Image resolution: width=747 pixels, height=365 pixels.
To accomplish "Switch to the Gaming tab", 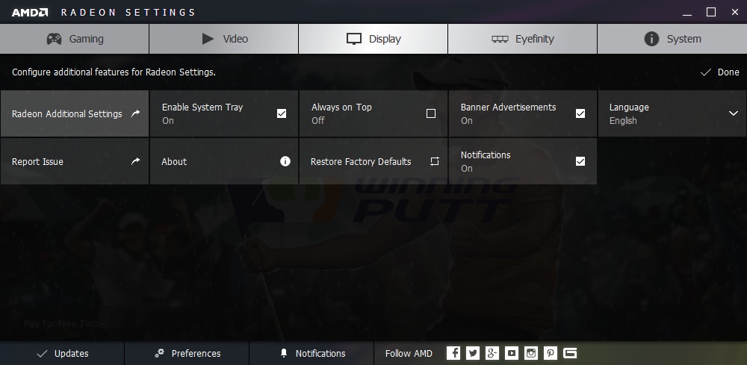I will (x=75, y=39).
